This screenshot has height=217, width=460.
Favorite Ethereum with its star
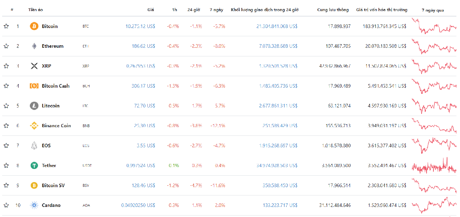[6, 46]
